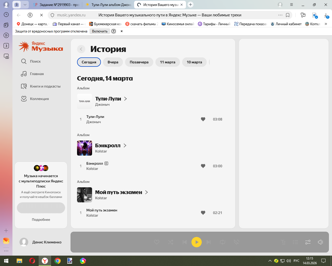Click the browser back arrow
Image resolution: width=332 pixels, height=266 pixels.
pos(19,15)
